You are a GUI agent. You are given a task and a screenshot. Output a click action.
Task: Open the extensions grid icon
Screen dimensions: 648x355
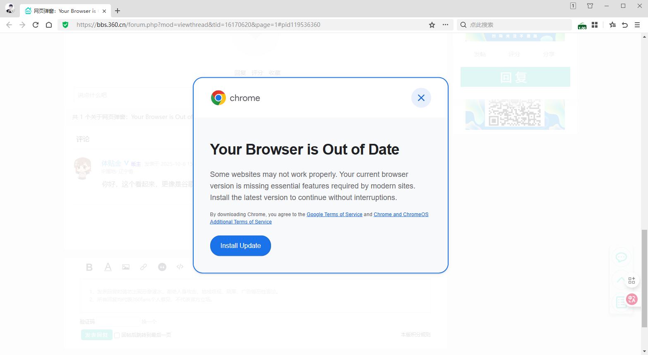tap(595, 25)
